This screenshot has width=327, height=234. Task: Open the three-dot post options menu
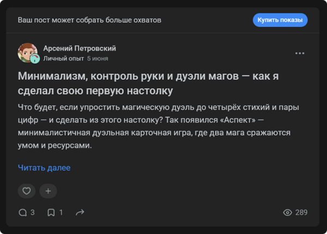click(x=300, y=53)
